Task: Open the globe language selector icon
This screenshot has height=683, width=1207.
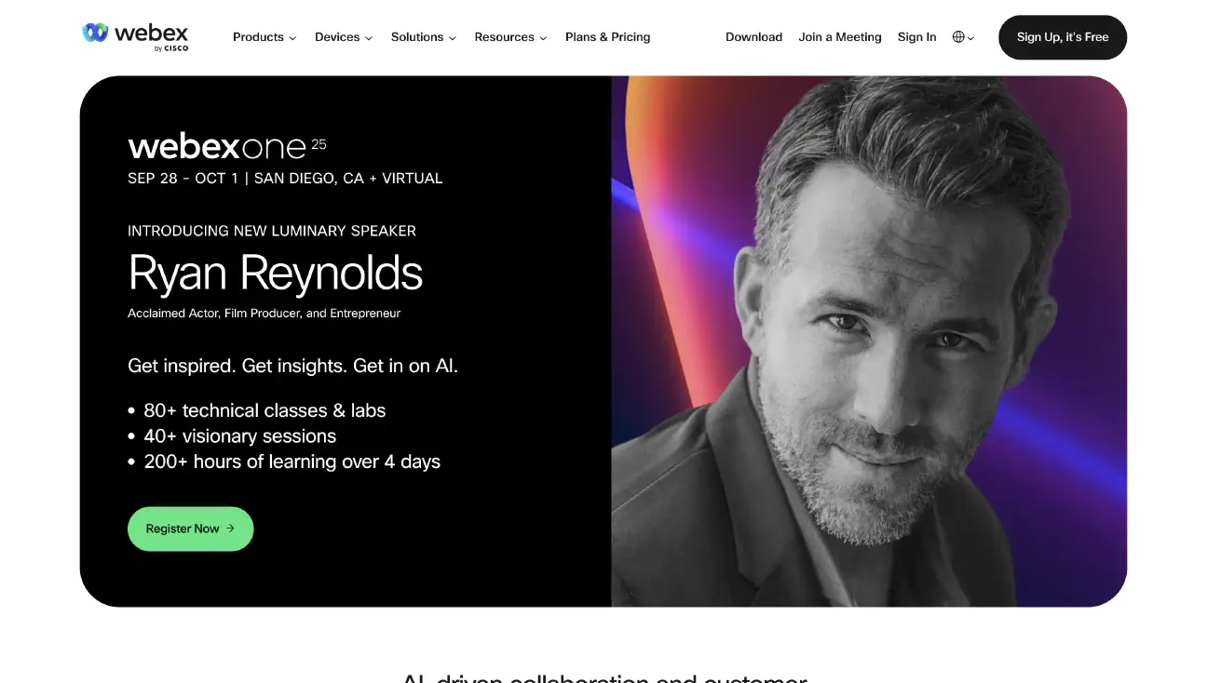Action: [x=958, y=37]
